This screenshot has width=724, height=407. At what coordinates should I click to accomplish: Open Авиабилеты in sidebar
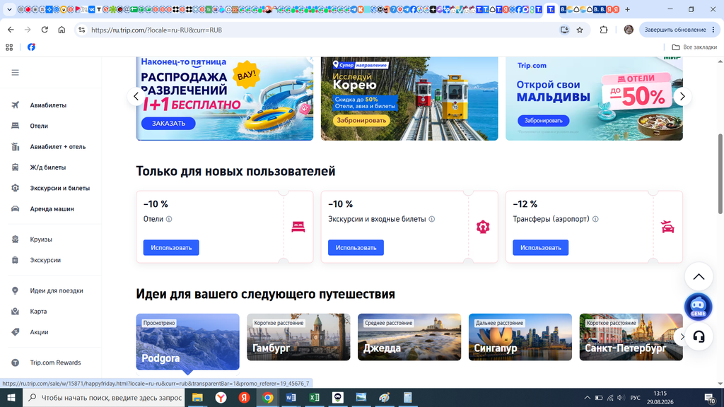click(x=48, y=105)
